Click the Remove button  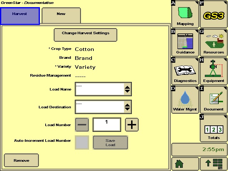click(x=21, y=161)
